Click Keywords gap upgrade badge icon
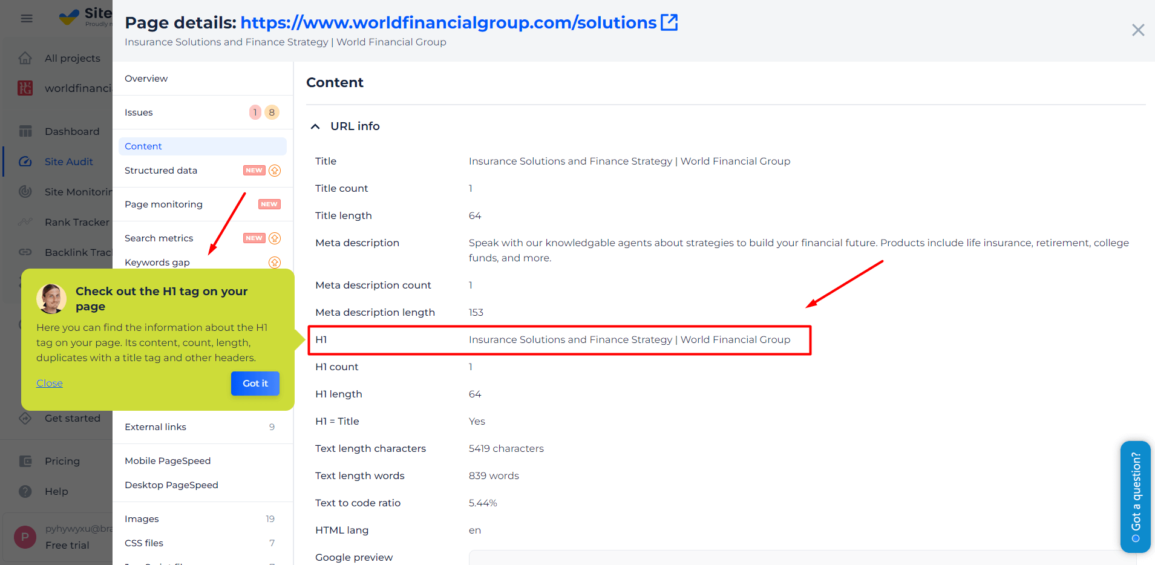1155x565 pixels. point(275,263)
